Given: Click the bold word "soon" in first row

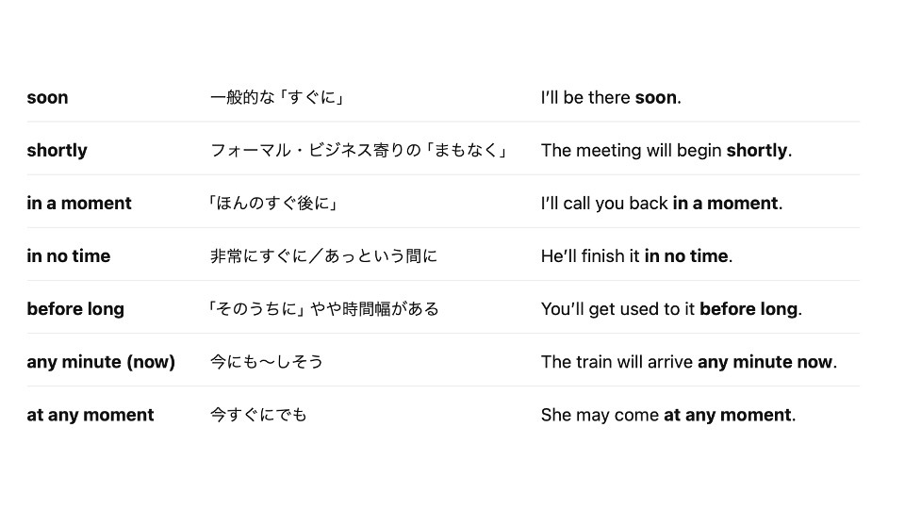Looking at the screenshot, I should coord(47,97).
